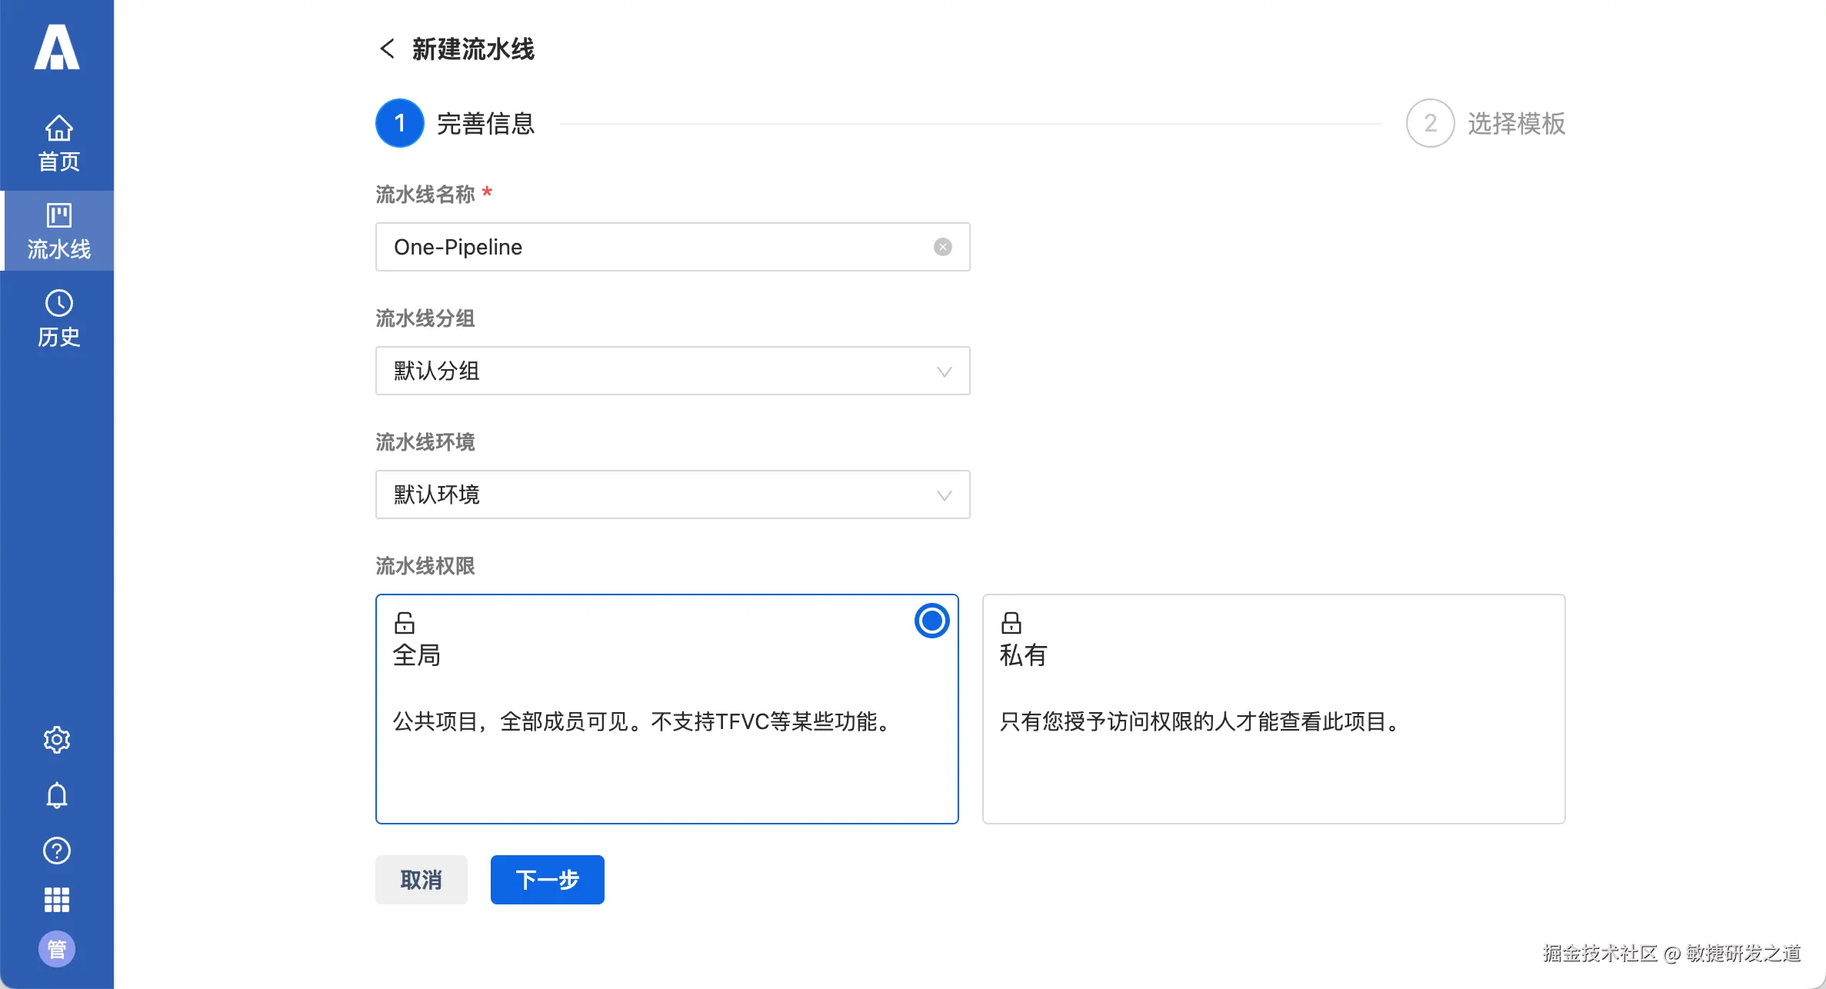Click the One-Pipeline name input field
Viewport: 1826px width, 989px height.
(x=654, y=247)
